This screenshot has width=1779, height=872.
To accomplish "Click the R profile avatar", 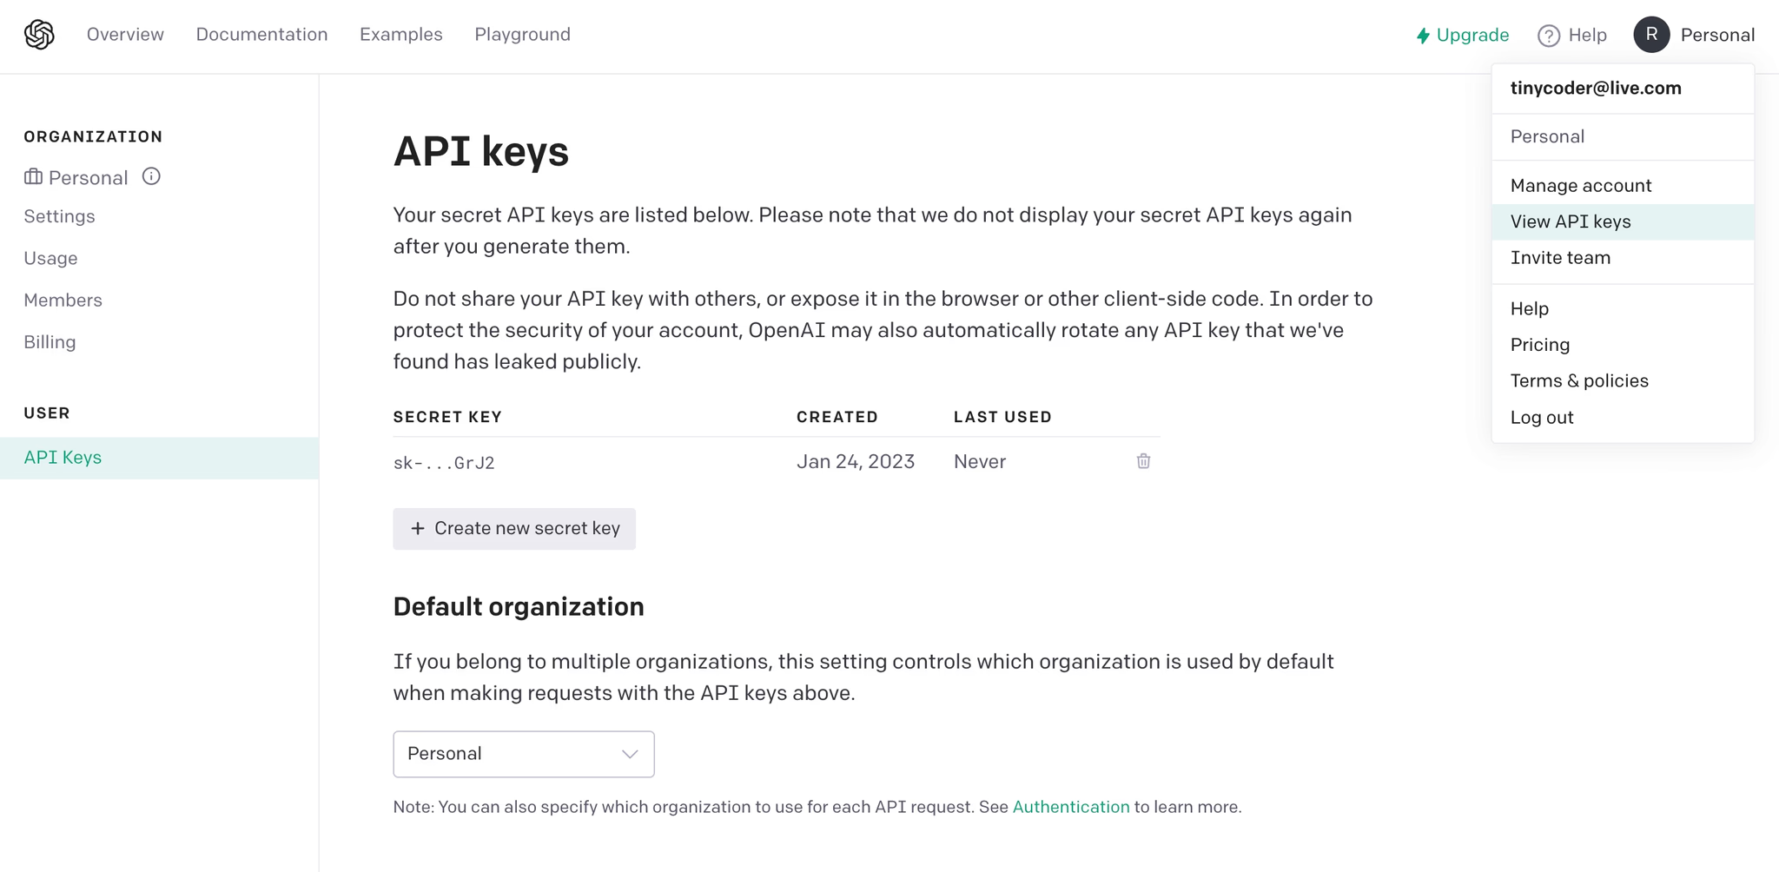I will coord(1651,35).
